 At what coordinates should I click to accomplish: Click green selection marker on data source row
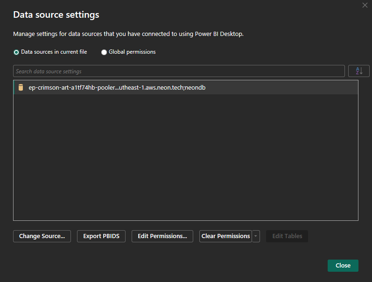(x=14, y=87)
